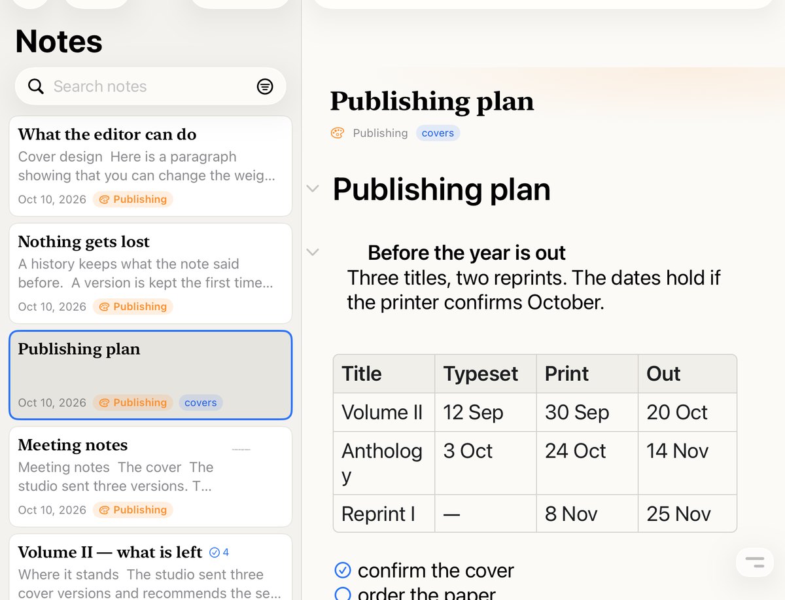Image resolution: width=785 pixels, height=600 pixels.
Task: Check the "order the paper" task
Action: 343,594
